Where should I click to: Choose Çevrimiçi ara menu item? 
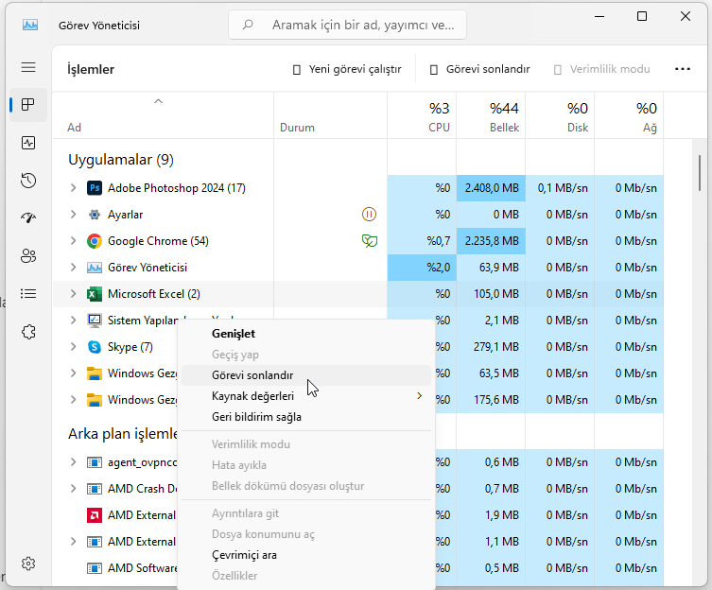click(306, 555)
